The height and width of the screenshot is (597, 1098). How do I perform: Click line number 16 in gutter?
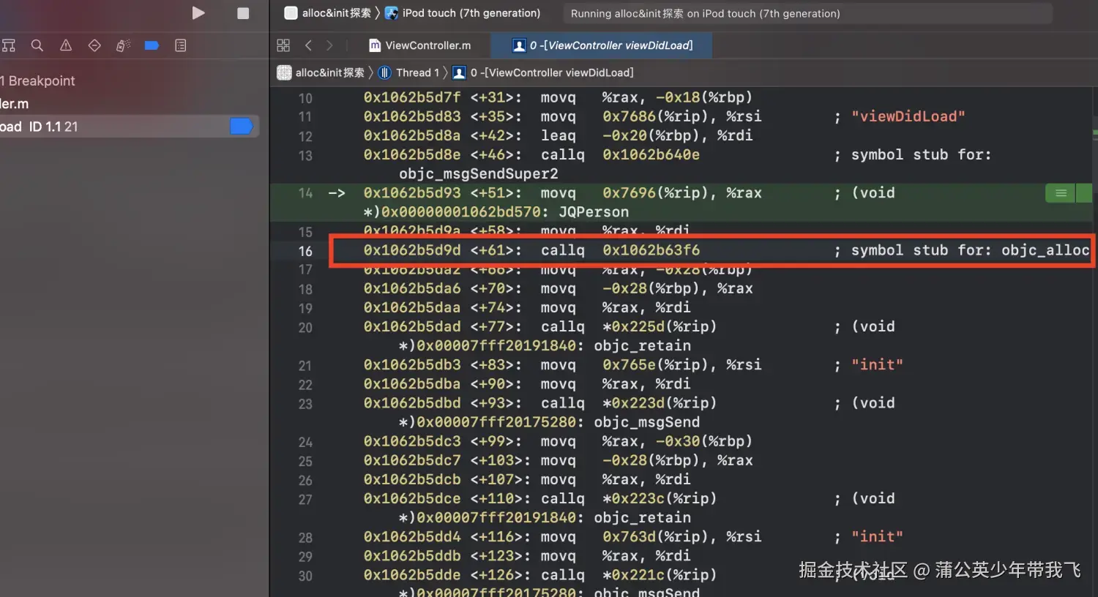pos(305,251)
